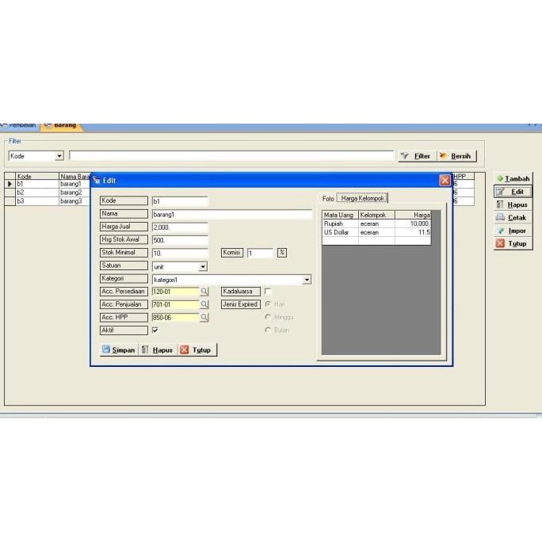
Task: Switch to the Pembelian window tab
Action: pyautogui.click(x=20, y=126)
